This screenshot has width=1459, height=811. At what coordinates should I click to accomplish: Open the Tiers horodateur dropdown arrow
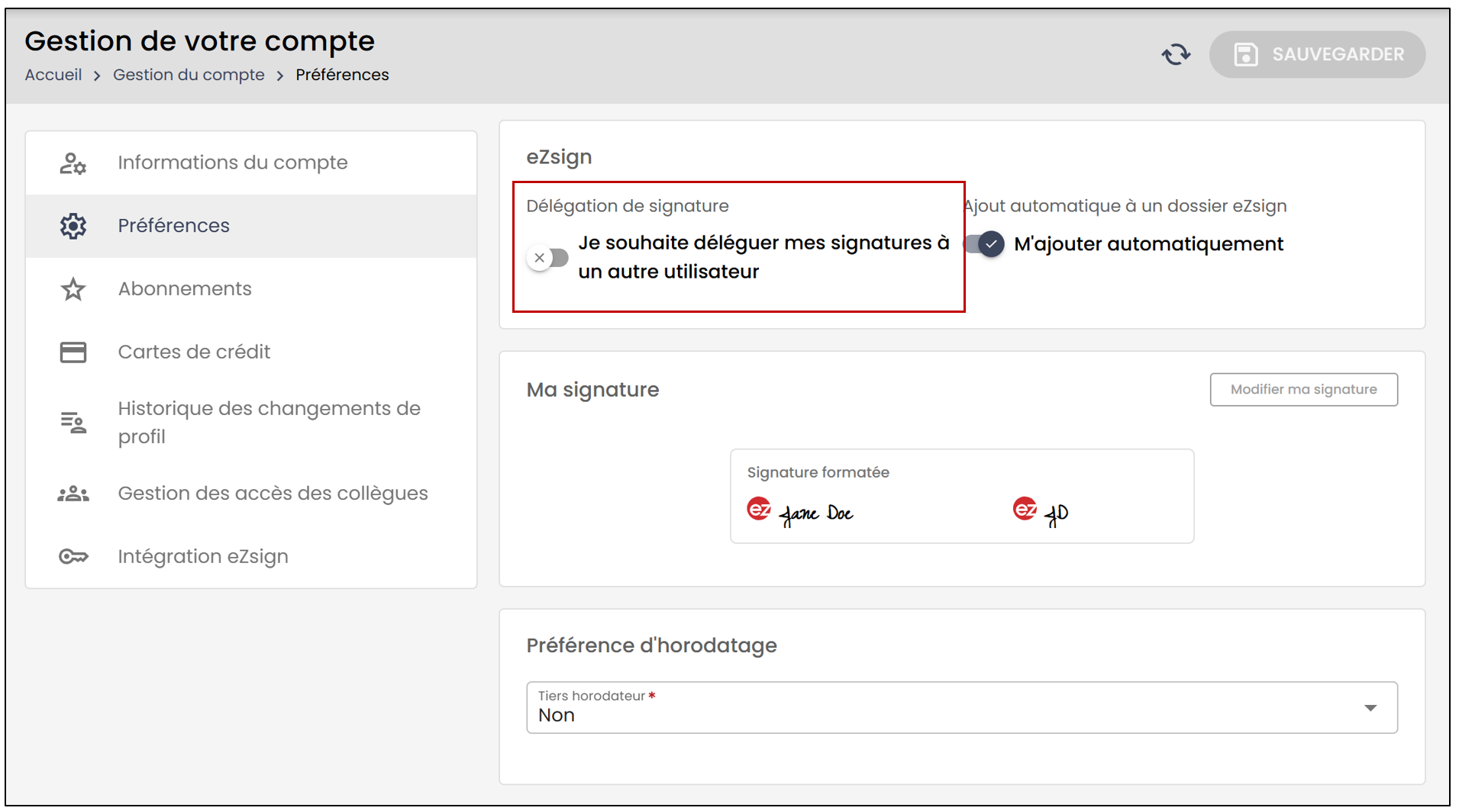[1370, 708]
